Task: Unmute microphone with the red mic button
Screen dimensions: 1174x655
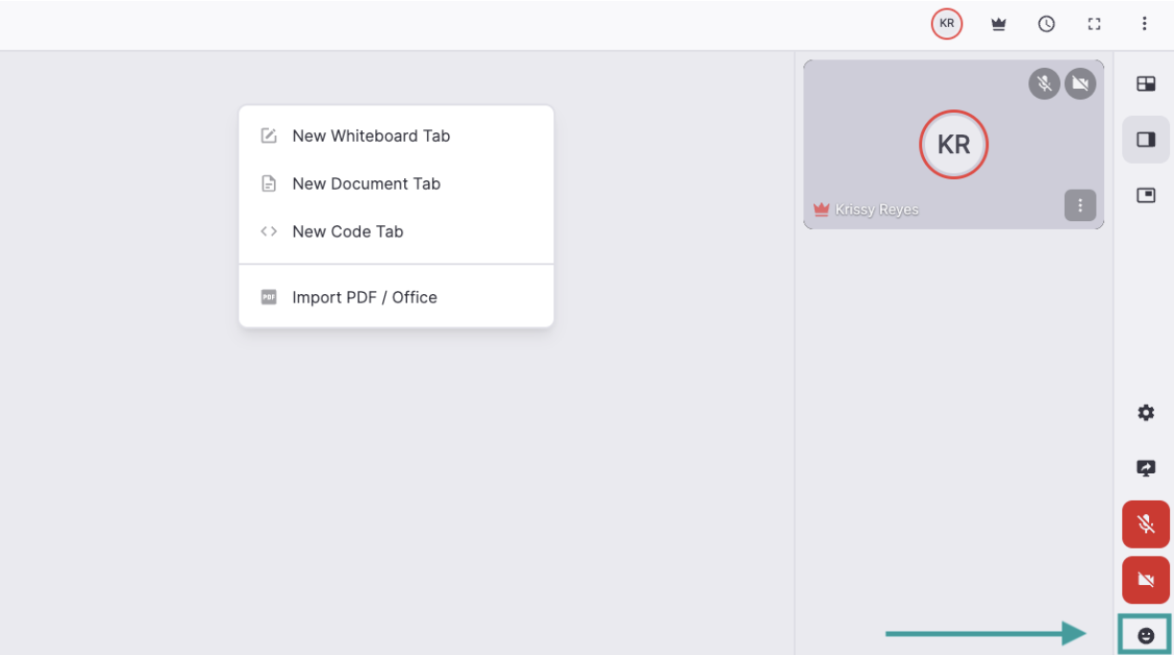Action: pos(1145,524)
